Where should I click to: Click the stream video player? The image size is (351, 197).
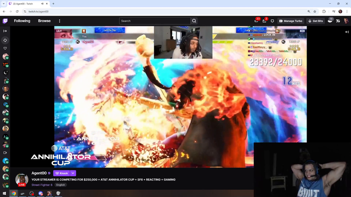tap(180, 97)
